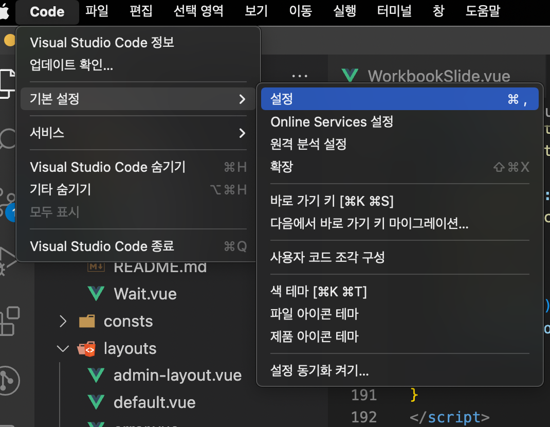Click the consts folder icon
550x427 pixels.
87,321
